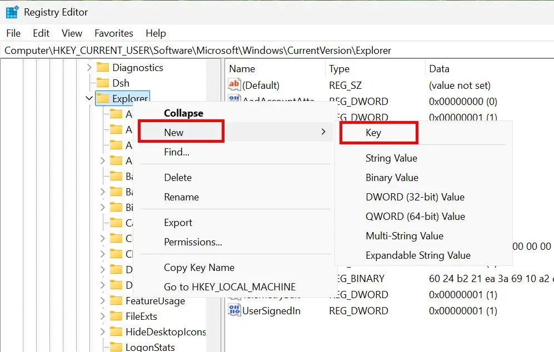Select the (Default) value name
554x352 pixels.
coord(261,86)
